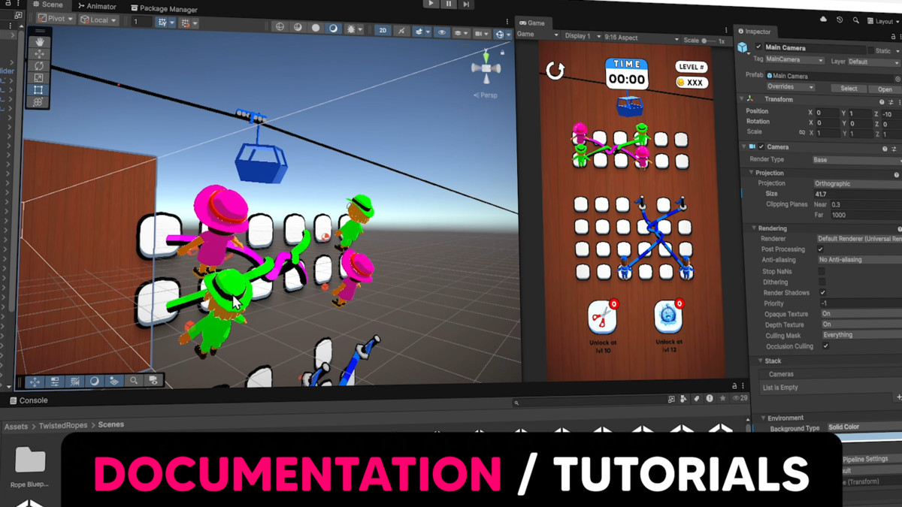Toggle the Occlusion Culling checkbox
The image size is (902, 507).
click(825, 346)
